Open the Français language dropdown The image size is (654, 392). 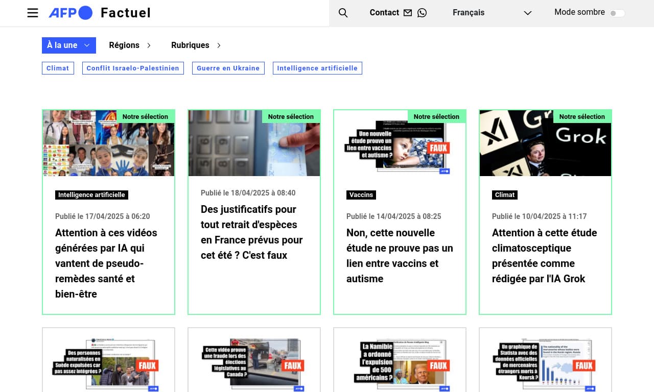tap(492, 13)
